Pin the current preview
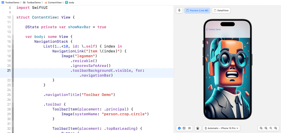This screenshot has width=281, height=133. (x=179, y=10)
